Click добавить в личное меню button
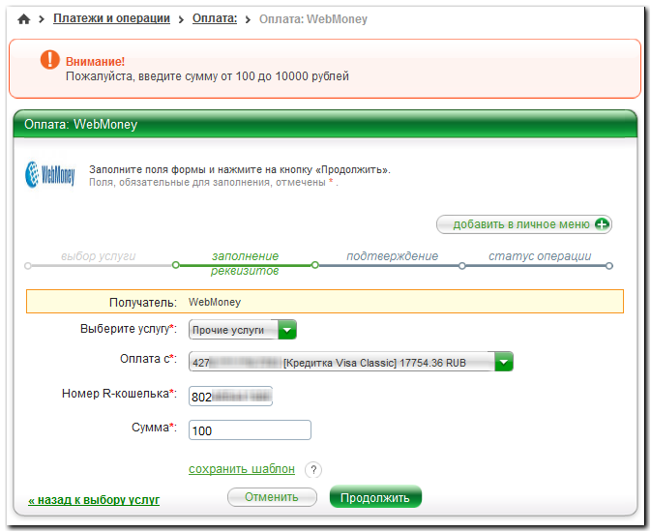Viewport: 651px width, 532px height. (524, 224)
